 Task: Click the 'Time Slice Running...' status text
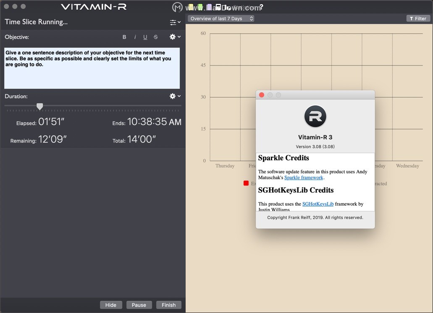coord(36,22)
